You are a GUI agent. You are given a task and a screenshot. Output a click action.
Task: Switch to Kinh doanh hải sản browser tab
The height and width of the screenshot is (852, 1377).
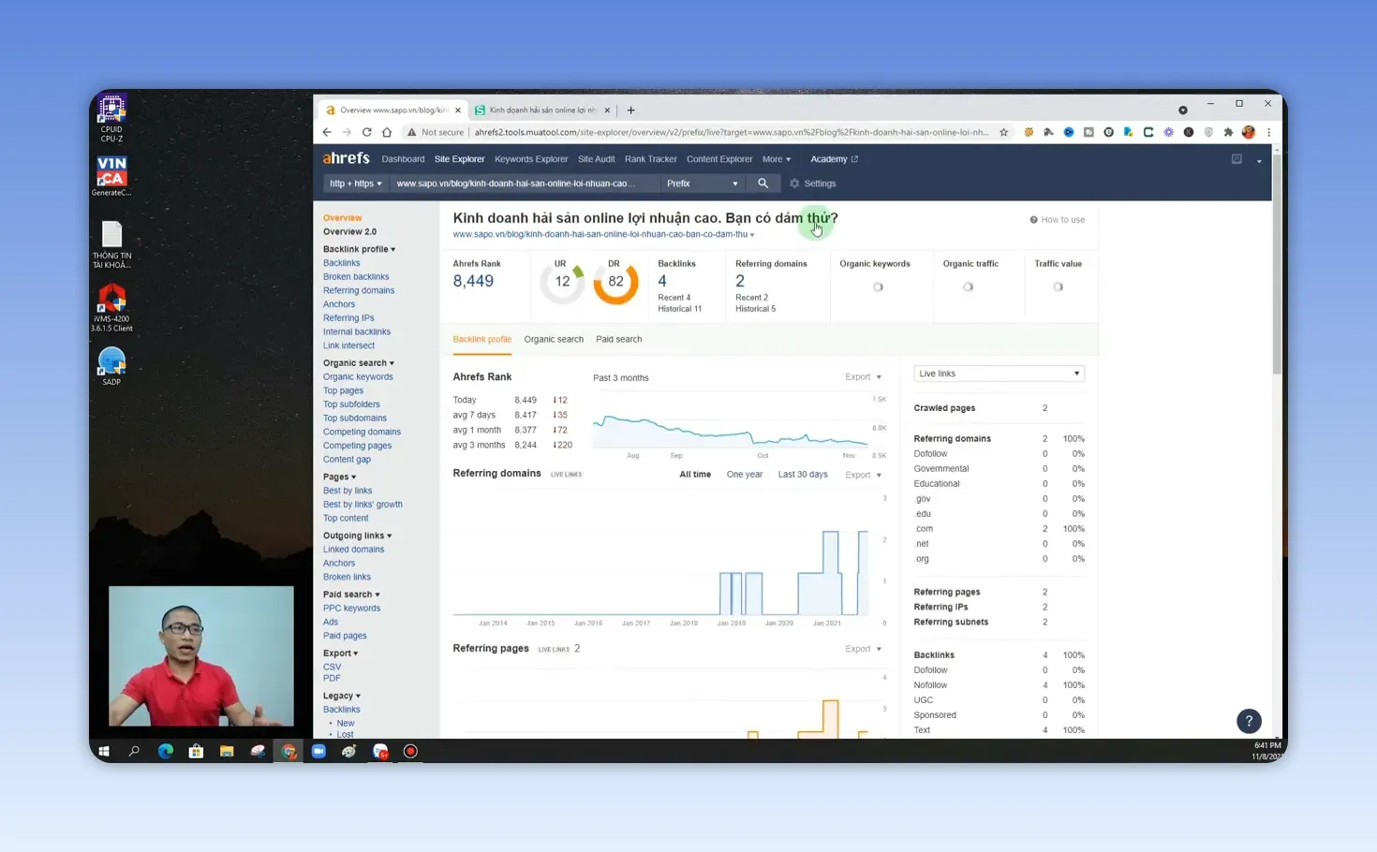point(543,110)
